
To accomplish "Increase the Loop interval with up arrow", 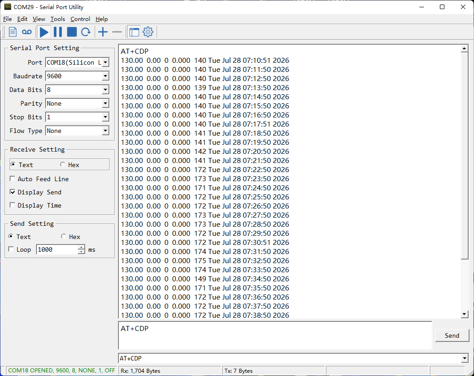I will (82, 247).
